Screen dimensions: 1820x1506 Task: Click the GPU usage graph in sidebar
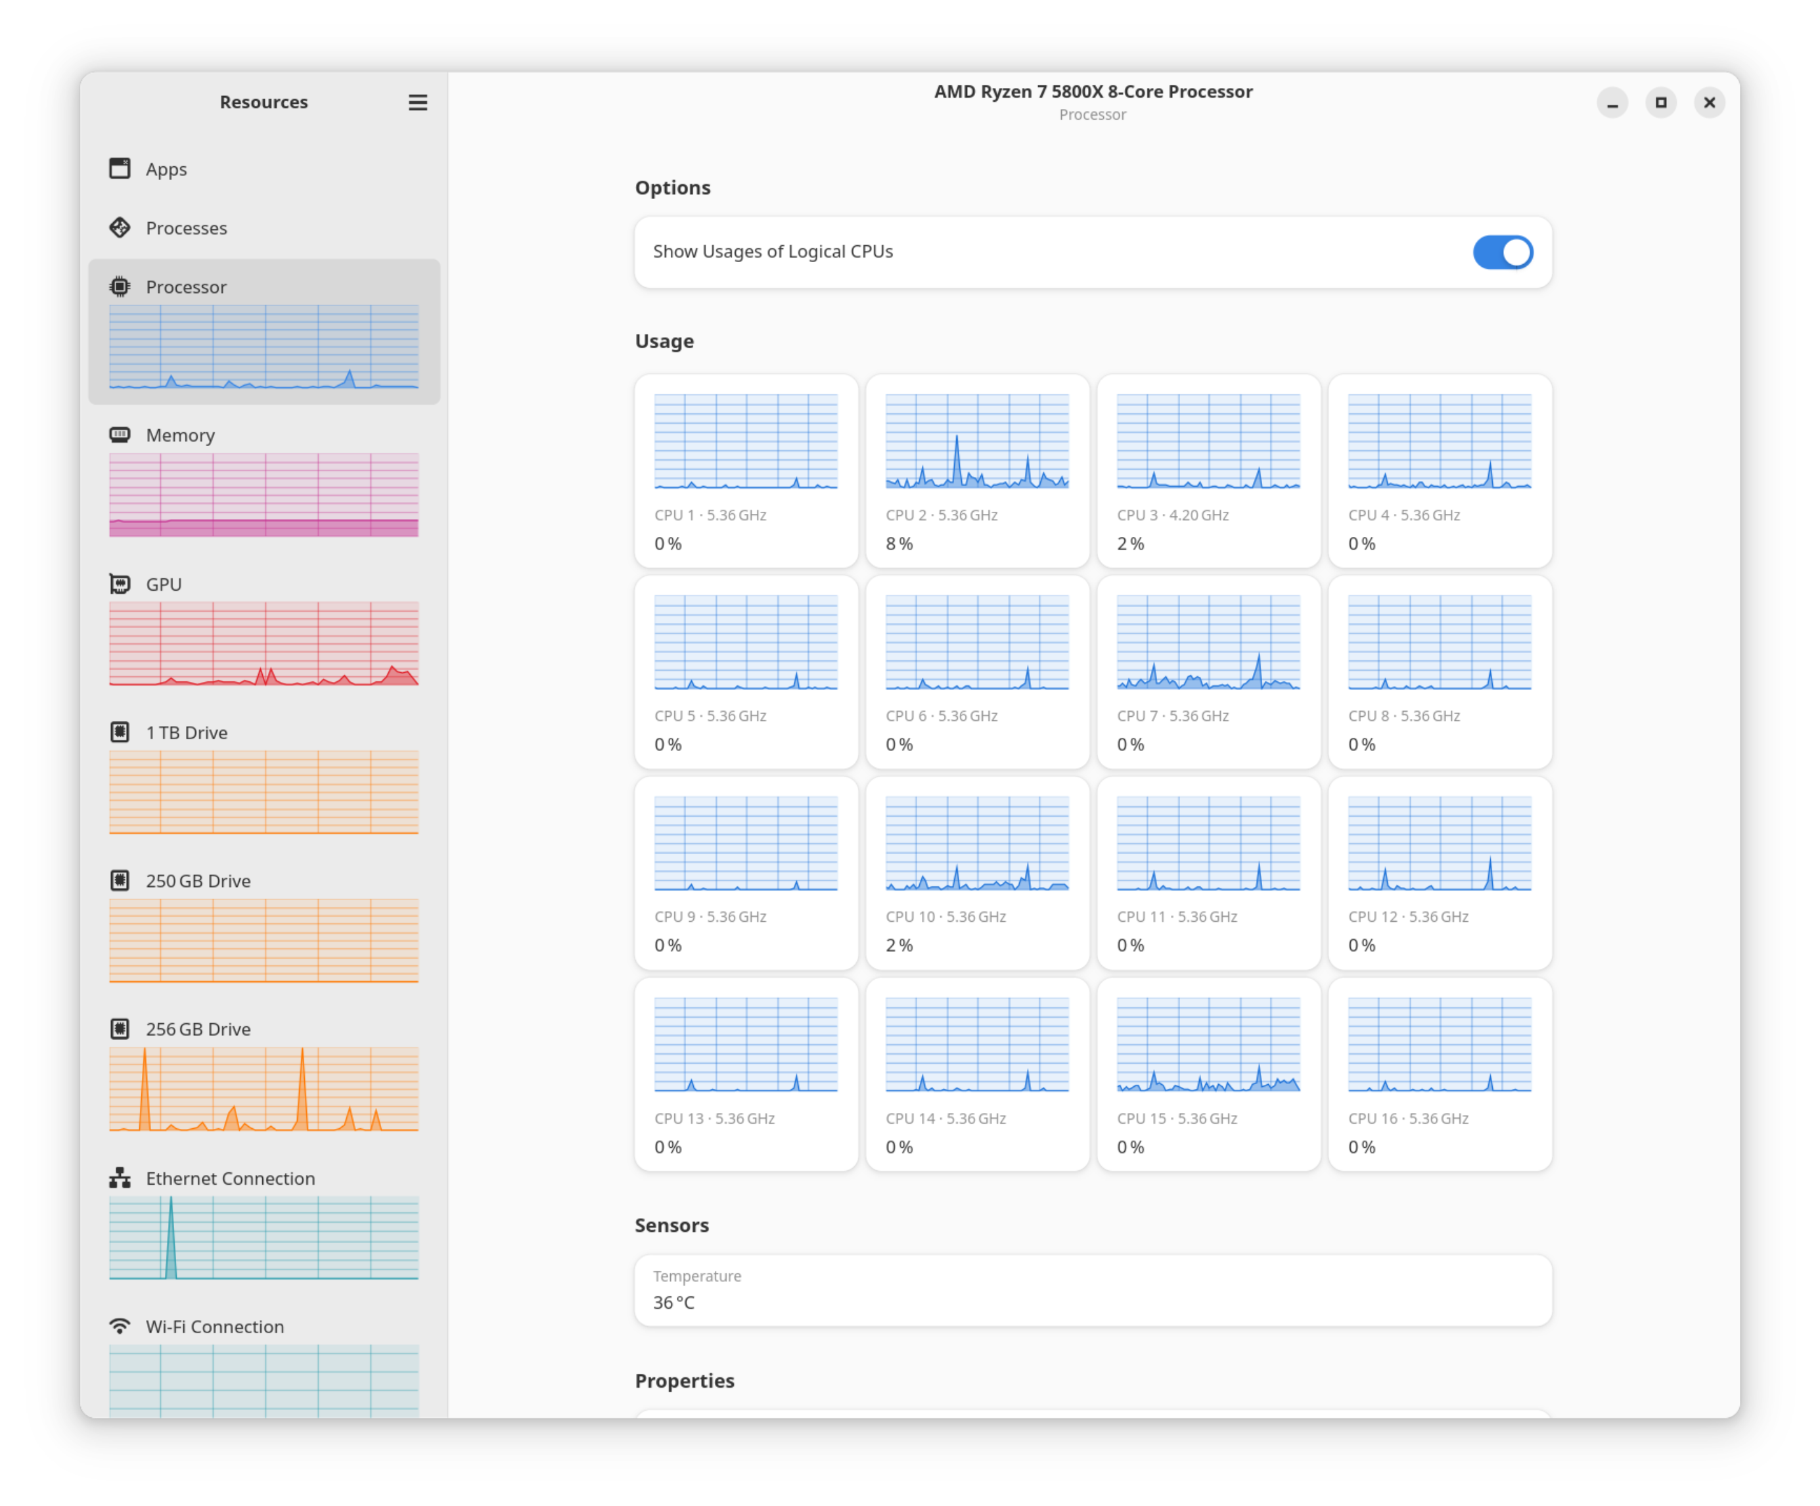263,644
